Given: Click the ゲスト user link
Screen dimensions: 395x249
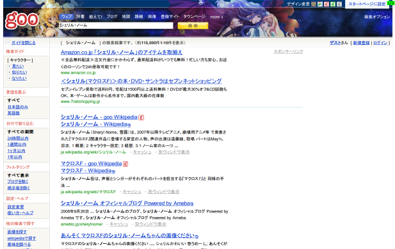Looking at the screenshot, I should coord(335,43).
